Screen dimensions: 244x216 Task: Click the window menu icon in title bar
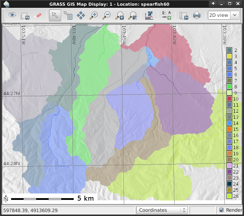6,4
